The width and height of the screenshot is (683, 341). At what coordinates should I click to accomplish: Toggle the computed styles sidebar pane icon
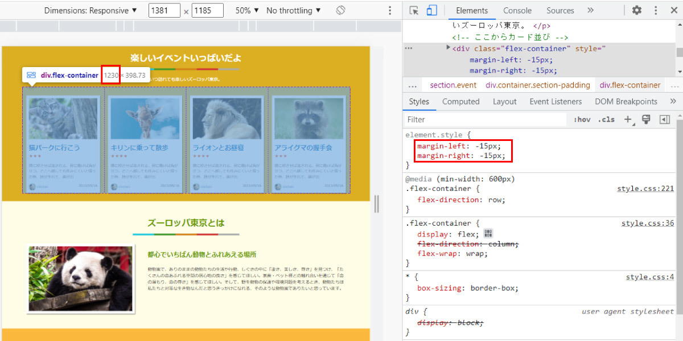(x=664, y=119)
